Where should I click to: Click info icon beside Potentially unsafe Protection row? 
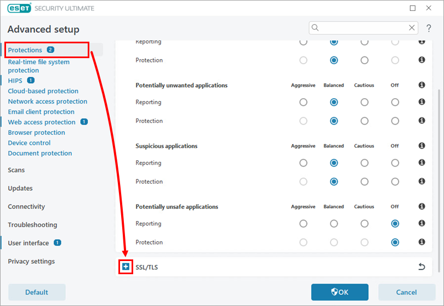pos(422,242)
